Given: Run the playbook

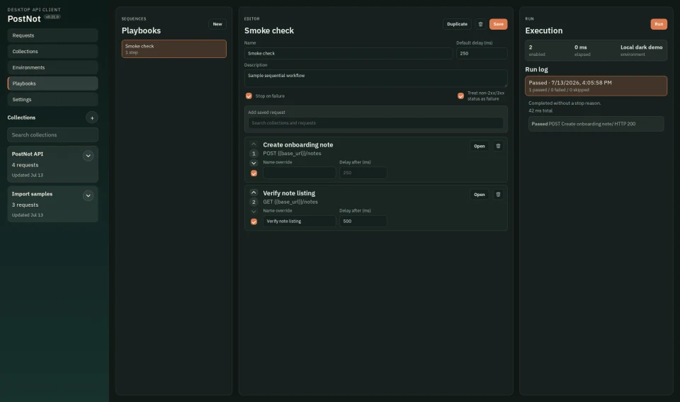Looking at the screenshot, I should 659,24.
